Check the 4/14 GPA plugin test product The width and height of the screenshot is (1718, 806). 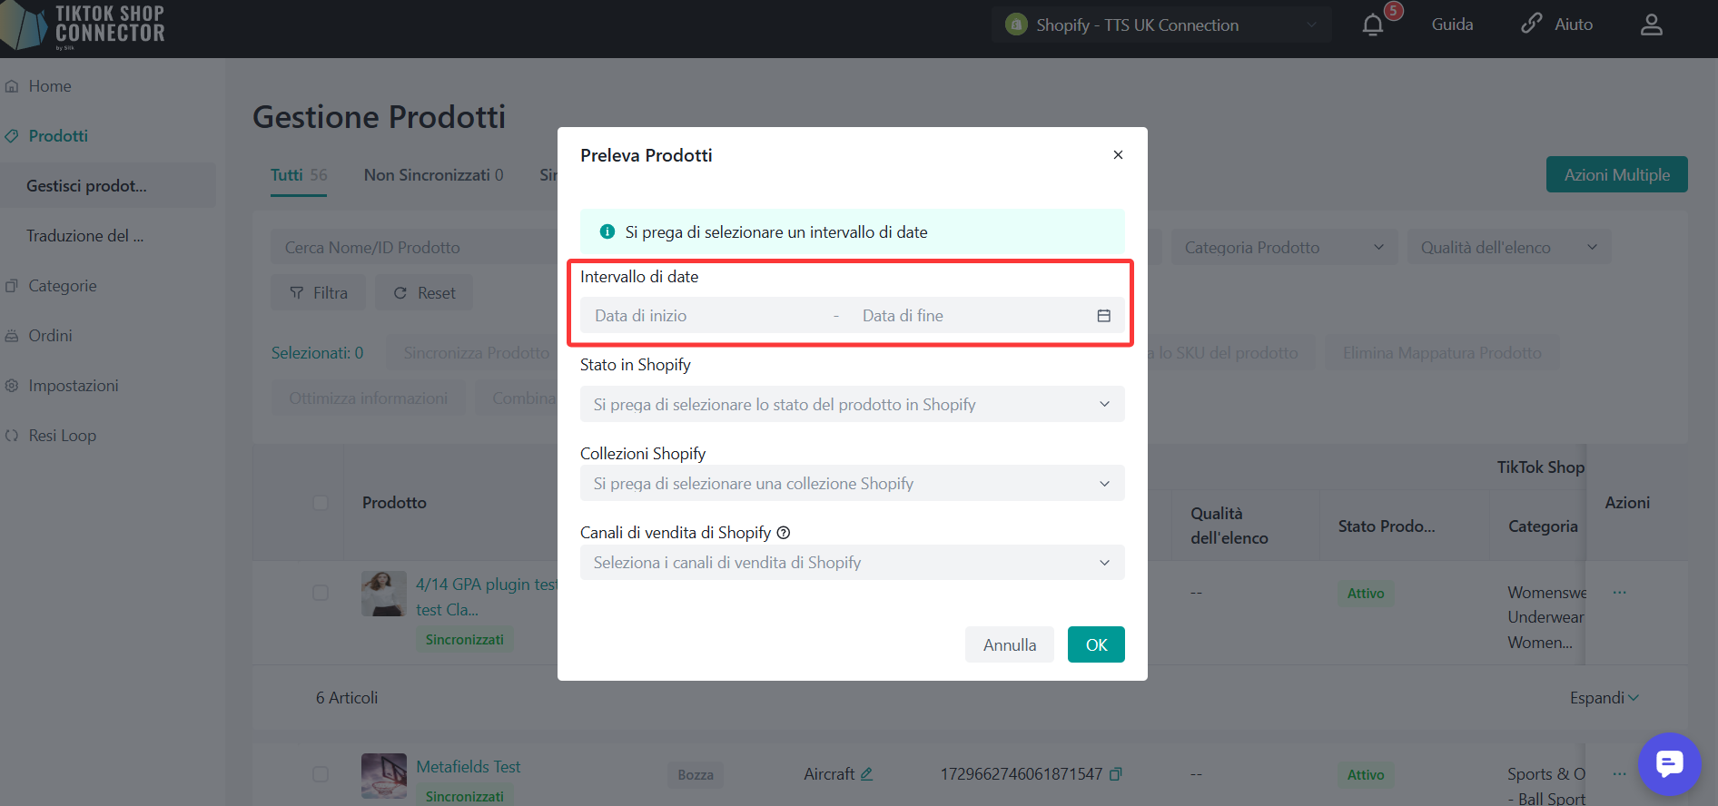[321, 593]
